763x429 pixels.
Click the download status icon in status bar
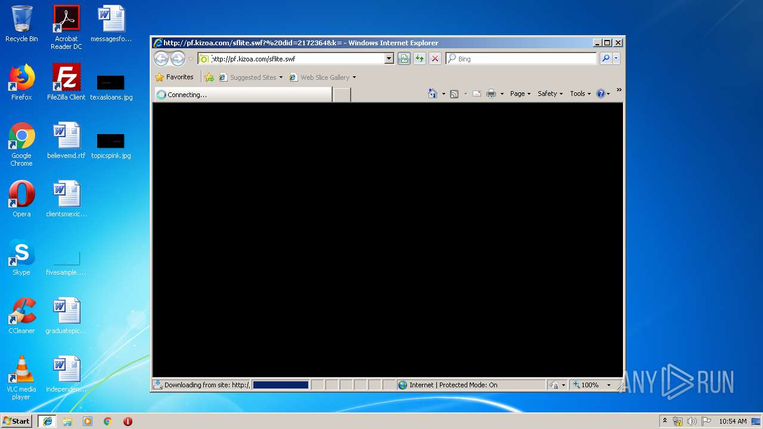tap(158, 385)
